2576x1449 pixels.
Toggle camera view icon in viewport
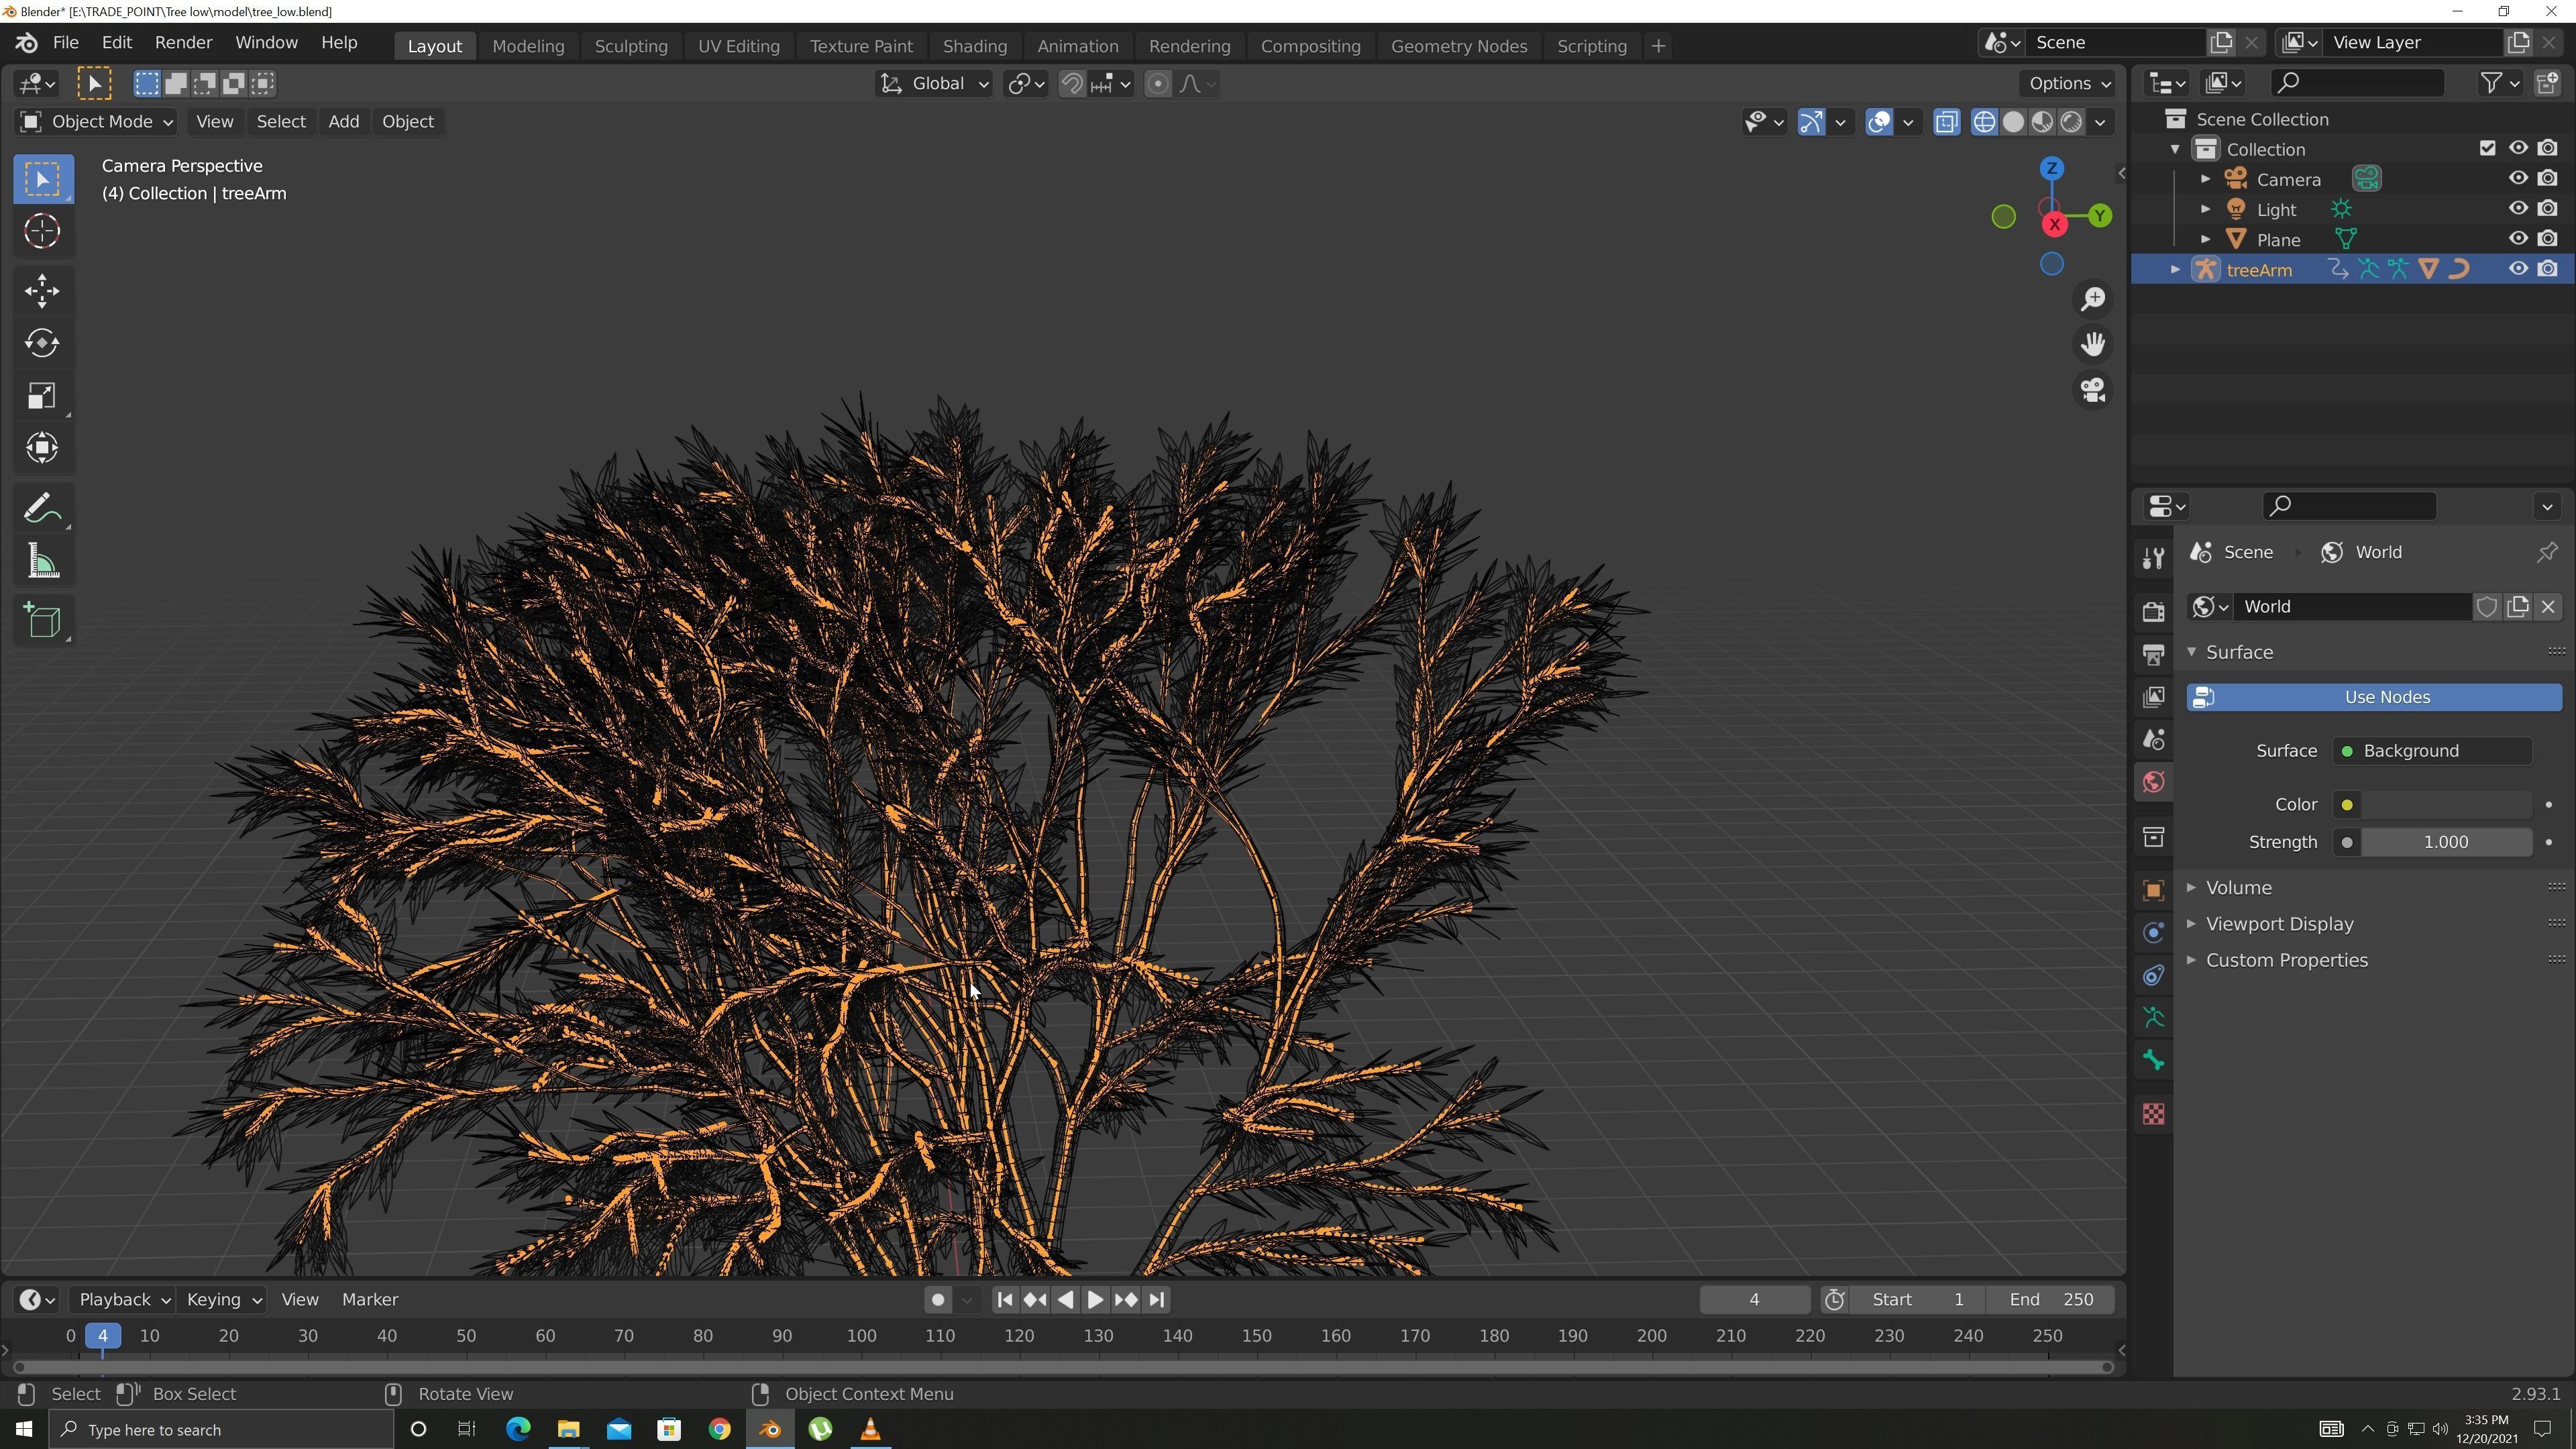2093,389
